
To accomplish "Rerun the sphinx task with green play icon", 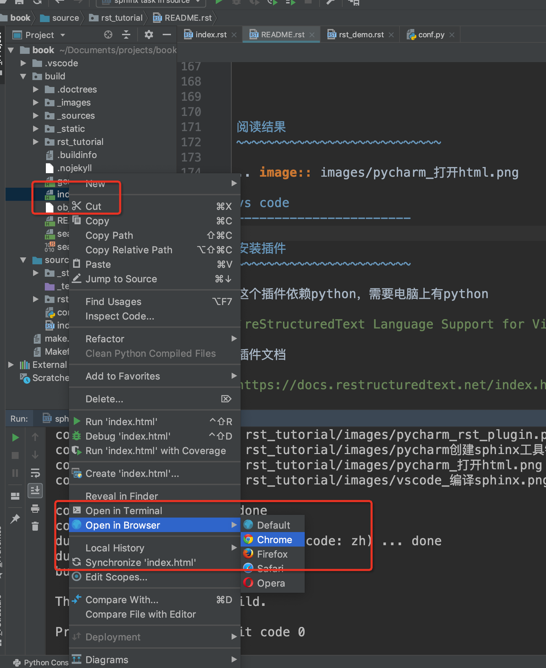I will click(15, 438).
